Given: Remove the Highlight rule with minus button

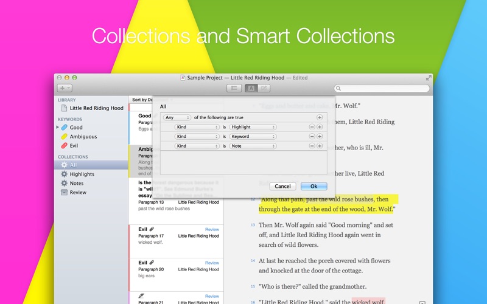Looking at the screenshot, I should pyautogui.click(x=312, y=127).
